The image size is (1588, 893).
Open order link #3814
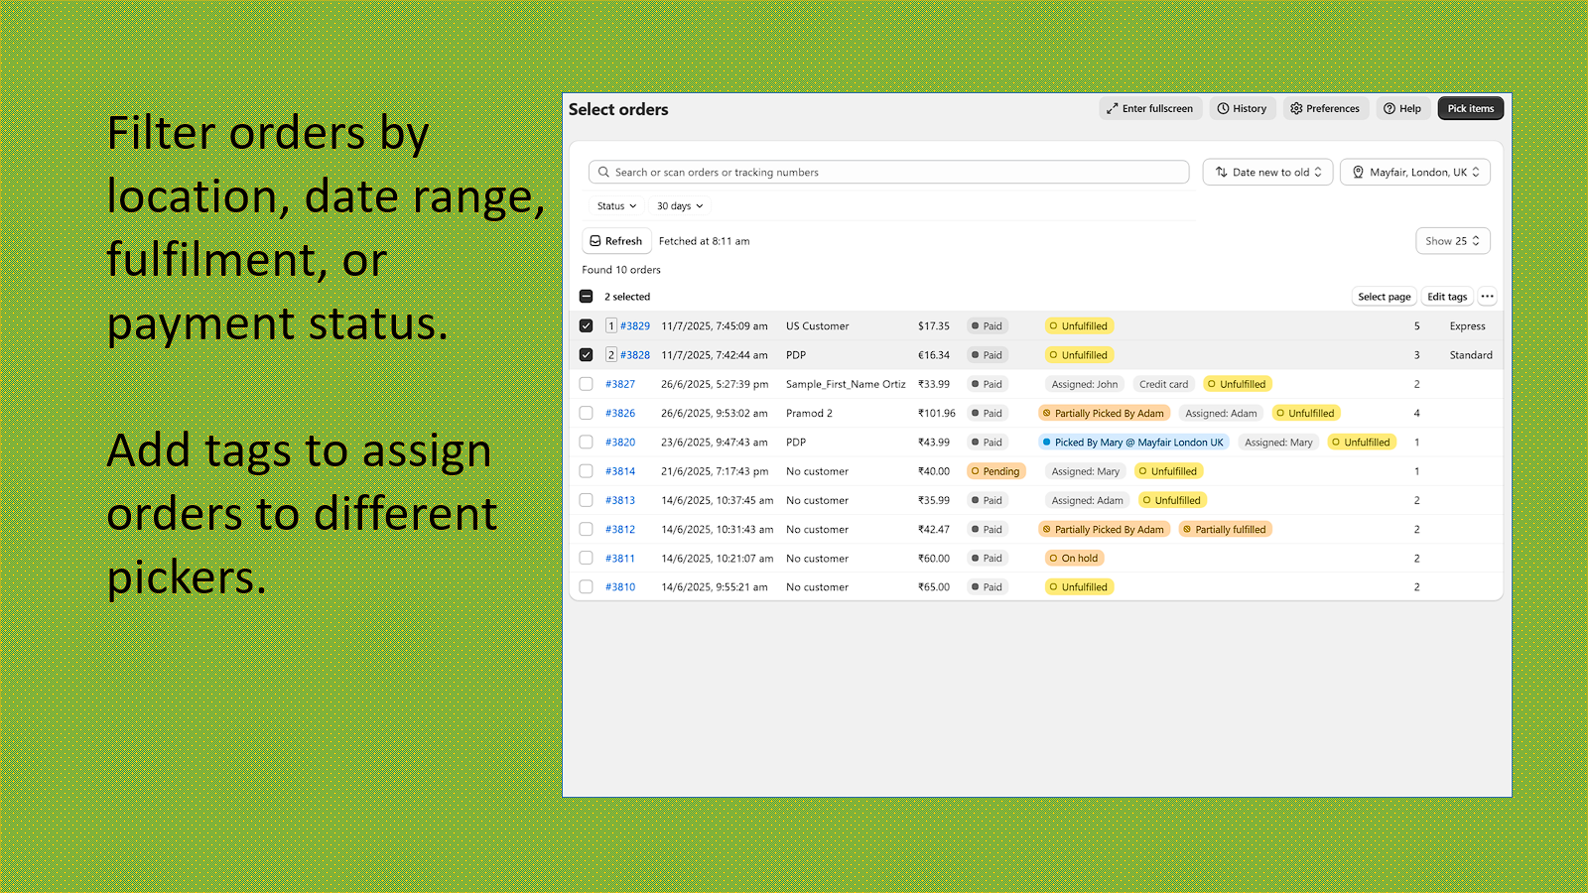(x=620, y=471)
